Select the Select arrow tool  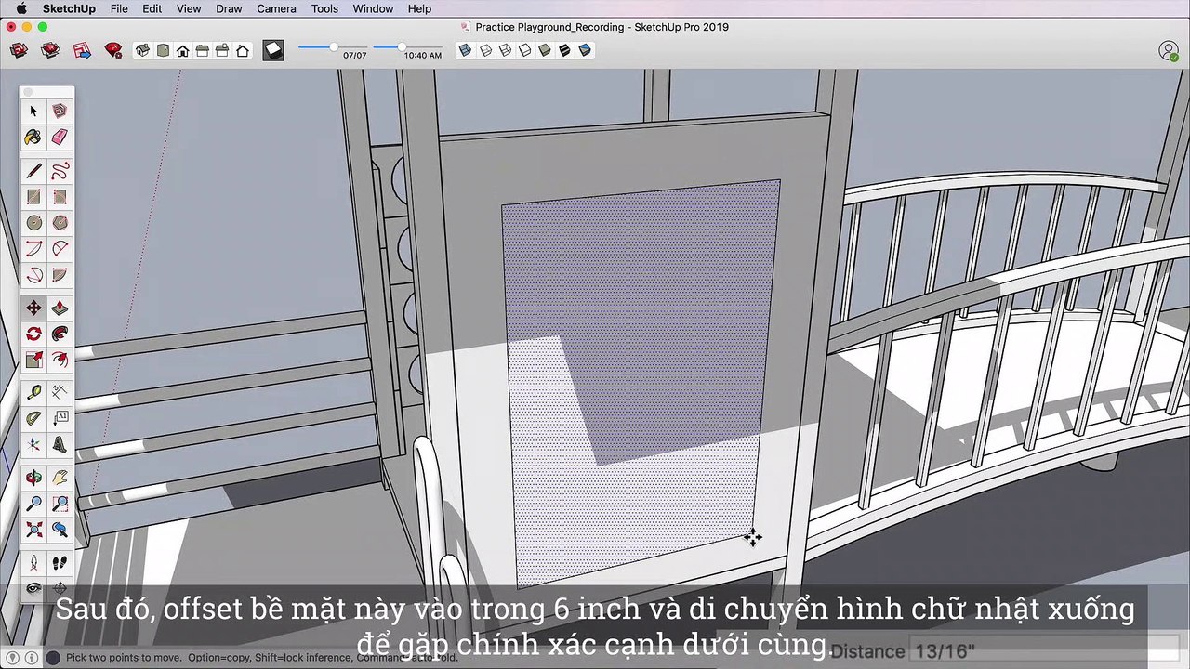coord(34,111)
